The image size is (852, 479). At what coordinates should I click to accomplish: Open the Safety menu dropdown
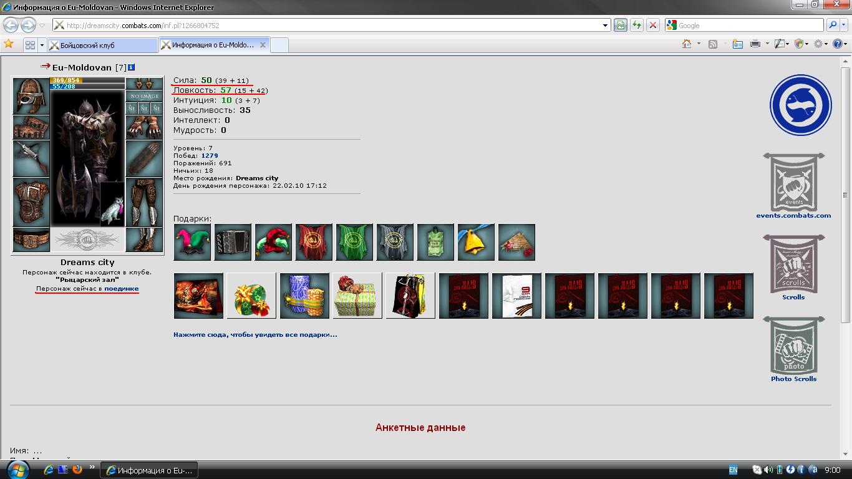click(802, 44)
